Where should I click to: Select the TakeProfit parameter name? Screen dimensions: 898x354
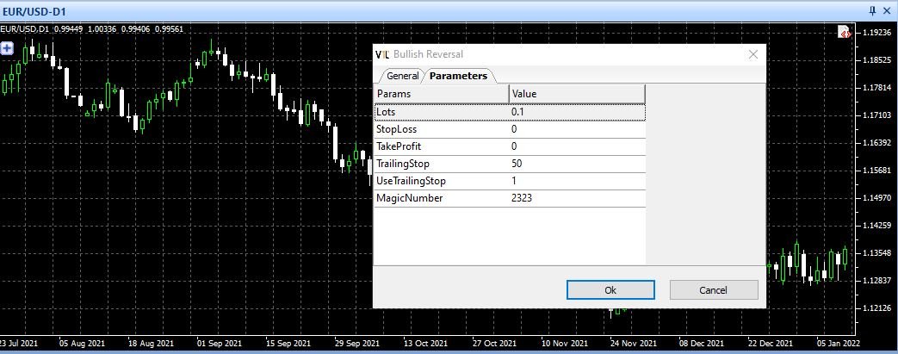coord(399,146)
